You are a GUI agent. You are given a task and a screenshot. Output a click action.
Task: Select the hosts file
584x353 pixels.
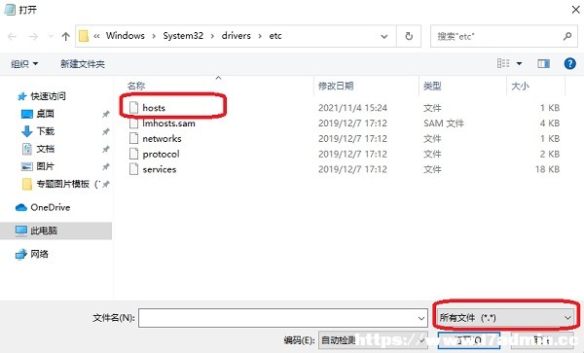154,108
